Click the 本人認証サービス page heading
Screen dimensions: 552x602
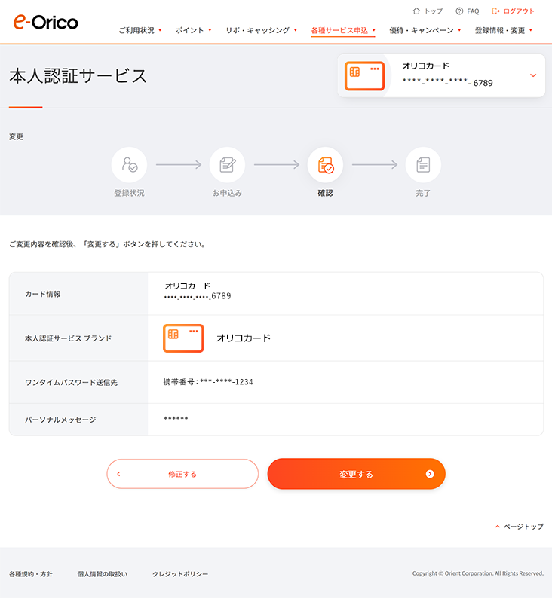pyautogui.click(x=78, y=75)
